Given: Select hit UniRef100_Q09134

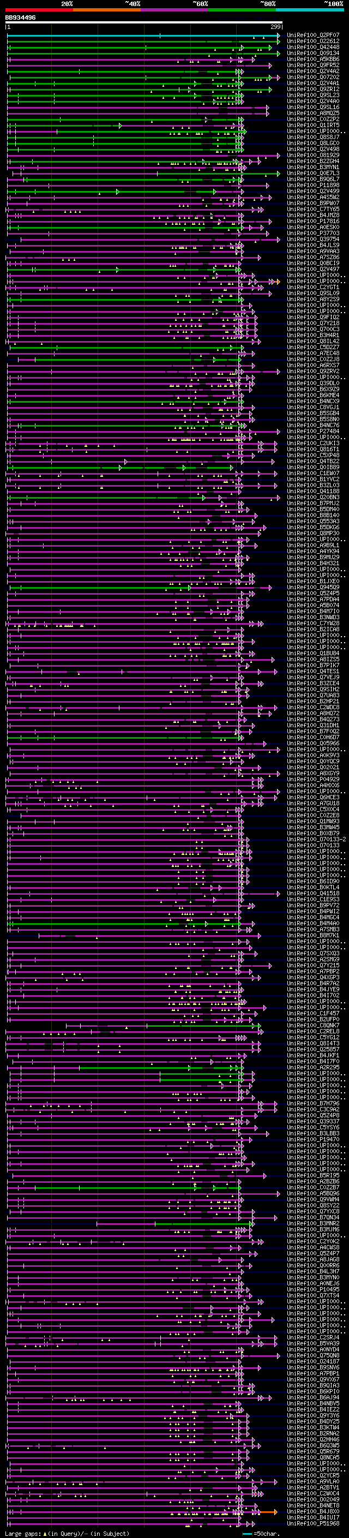Looking at the screenshot, I should (313, 53).
